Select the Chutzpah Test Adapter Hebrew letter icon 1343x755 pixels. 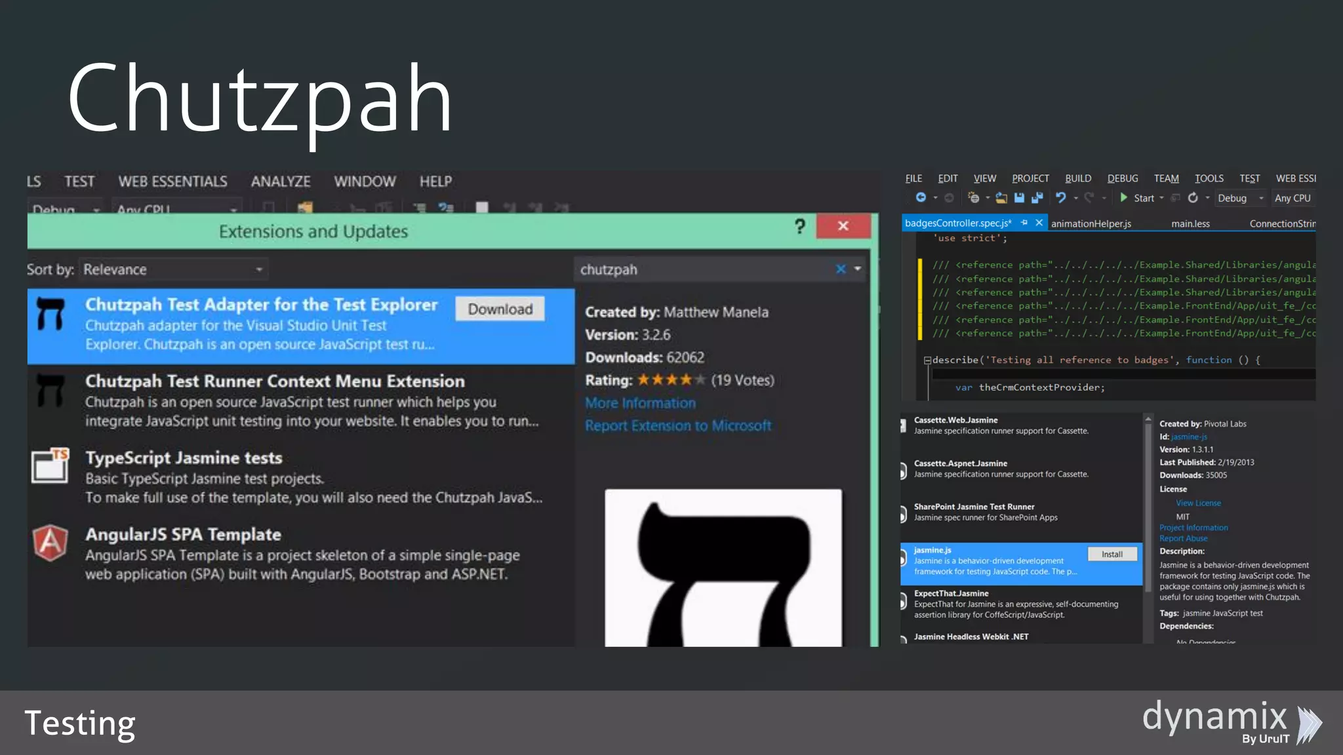click(50, 313)
